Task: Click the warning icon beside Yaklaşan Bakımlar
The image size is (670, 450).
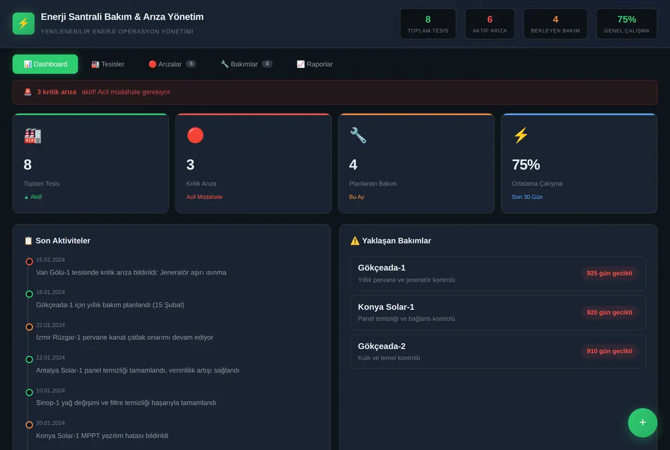Action: (355, 241)
